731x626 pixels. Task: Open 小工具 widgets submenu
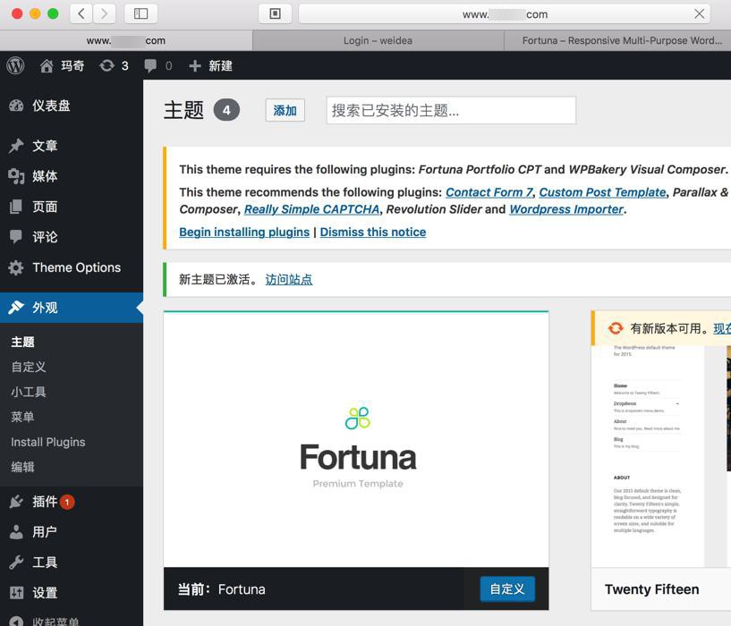[29, 392]
